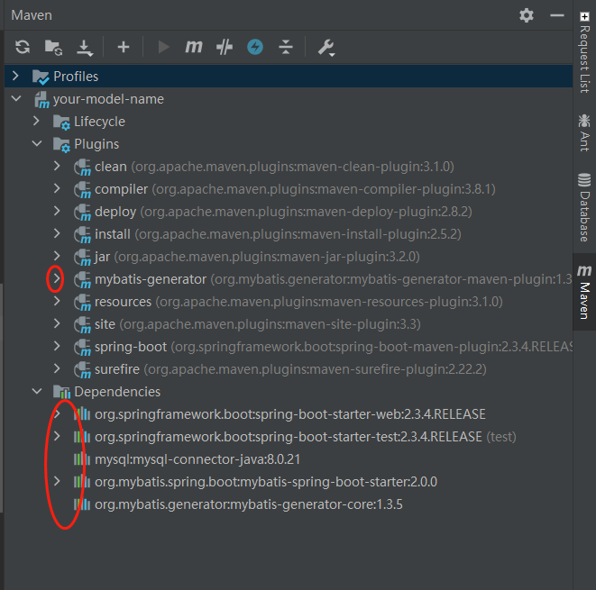The height and width of the screenshot is (590, 596).
Task: Select the Plugins row
Action: pyautogui.click(x=289, y=144)
